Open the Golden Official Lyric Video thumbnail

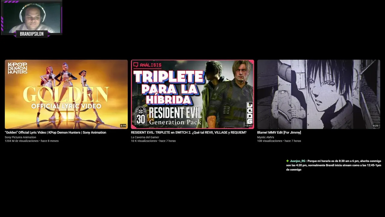click(x=66, y=94)
